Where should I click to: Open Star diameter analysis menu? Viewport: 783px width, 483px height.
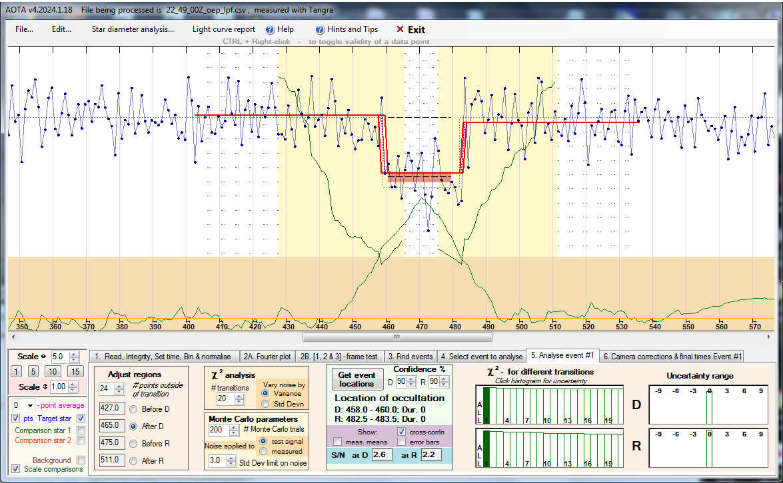point(132,29)
